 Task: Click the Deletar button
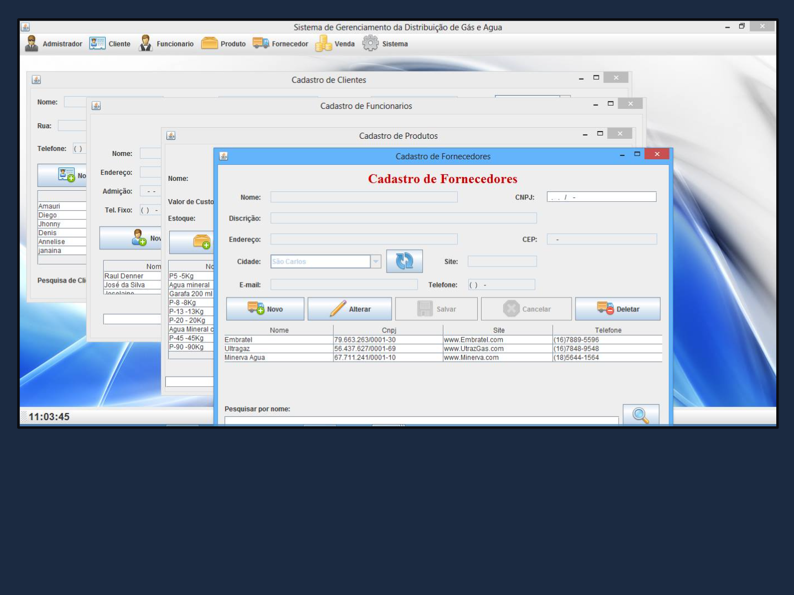618,309
